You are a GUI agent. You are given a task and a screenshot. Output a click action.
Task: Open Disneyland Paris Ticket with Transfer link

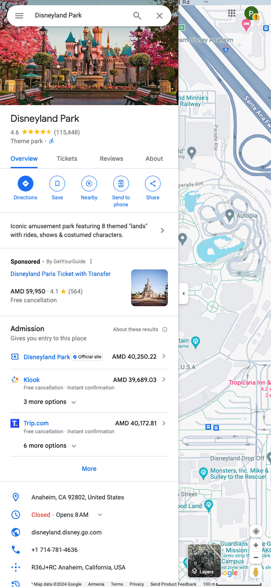[60, 274]
